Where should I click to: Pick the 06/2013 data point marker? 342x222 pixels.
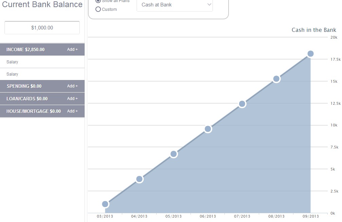click(208, 129)
